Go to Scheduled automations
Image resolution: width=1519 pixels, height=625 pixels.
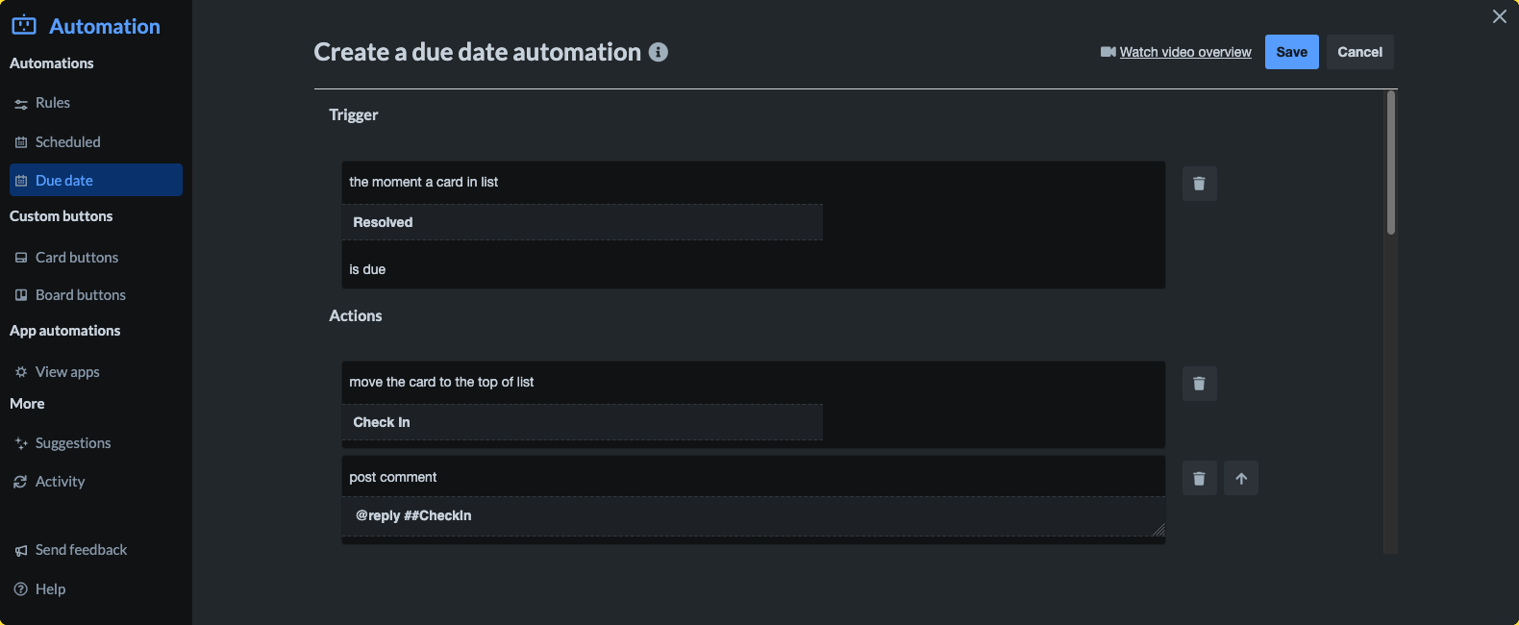pos(67,142)
